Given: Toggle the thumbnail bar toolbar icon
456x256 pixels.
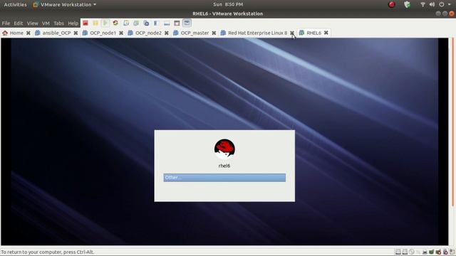Looking at the screenshot, I should [167, 23].
